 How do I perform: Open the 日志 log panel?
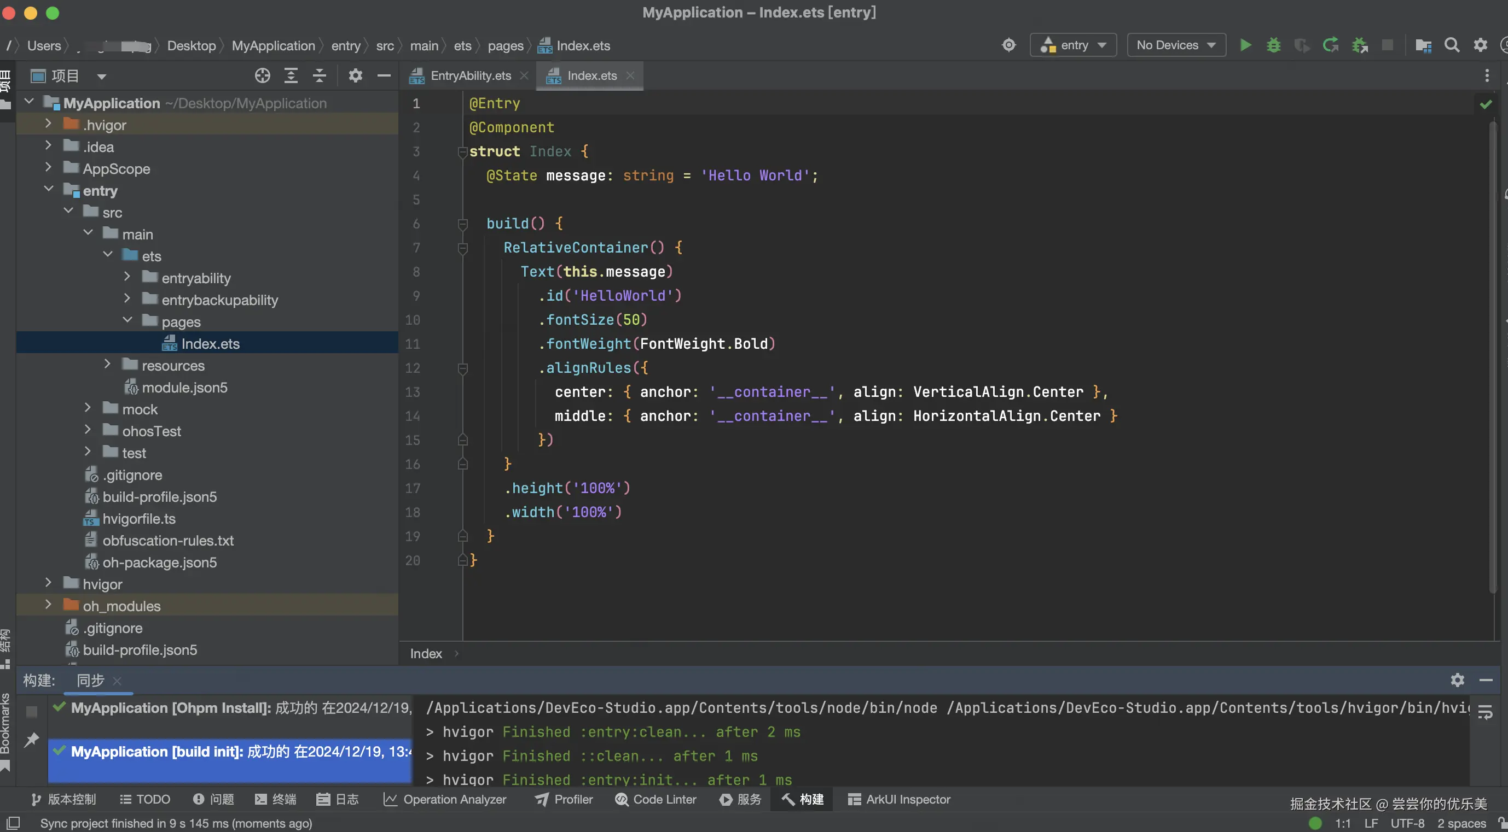(337, 799)
